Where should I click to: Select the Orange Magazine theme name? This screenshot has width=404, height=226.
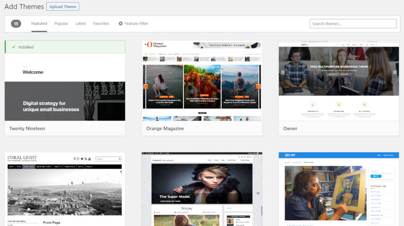tap(165, 128)
